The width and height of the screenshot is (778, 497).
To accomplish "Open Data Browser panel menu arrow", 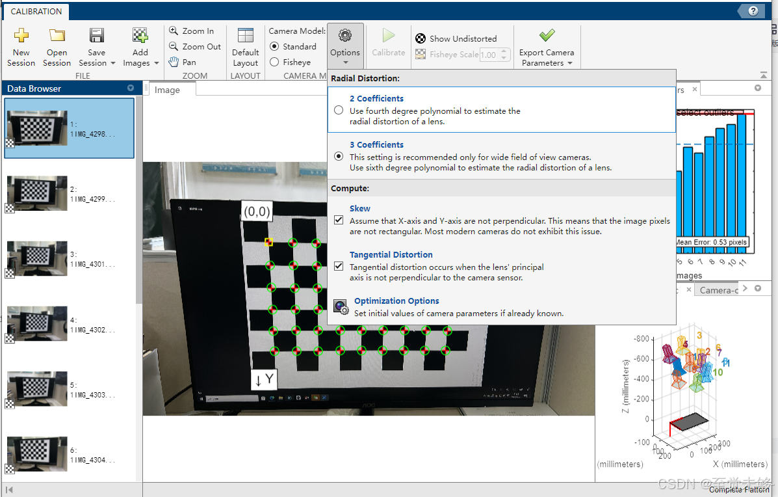I will [x=131, y=88].
